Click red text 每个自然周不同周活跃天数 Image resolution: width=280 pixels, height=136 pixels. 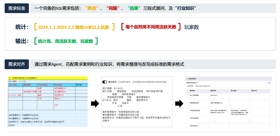(151, 27)
